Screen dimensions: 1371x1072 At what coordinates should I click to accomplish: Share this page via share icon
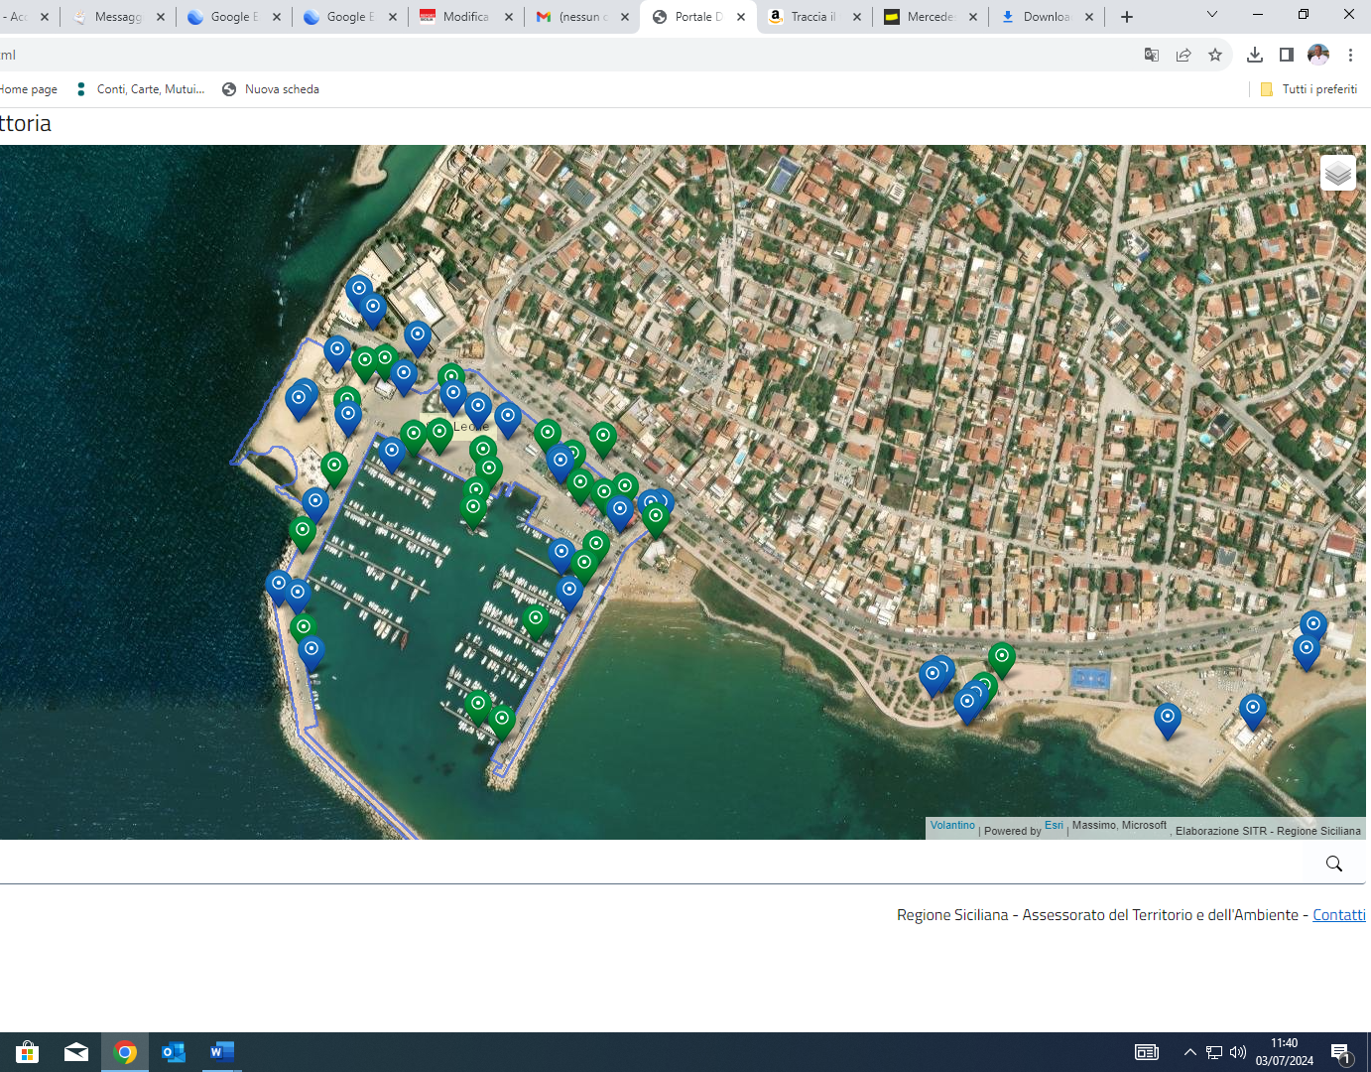[x=1184, y=55]
